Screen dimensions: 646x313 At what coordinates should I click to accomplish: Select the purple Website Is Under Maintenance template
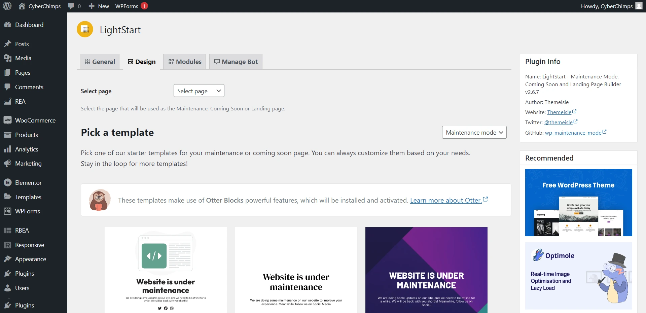point(426,270)
